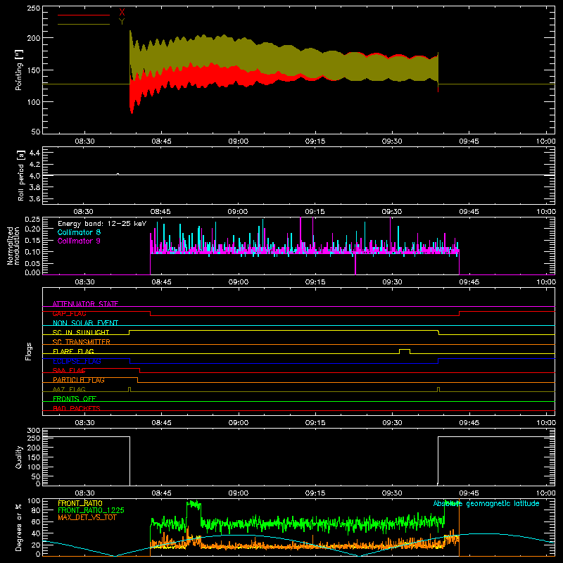Image resolution: width=563 pixels, height=563 pixels.
Task: Click the "Quality" axis title
Action: tap(19, 457)
